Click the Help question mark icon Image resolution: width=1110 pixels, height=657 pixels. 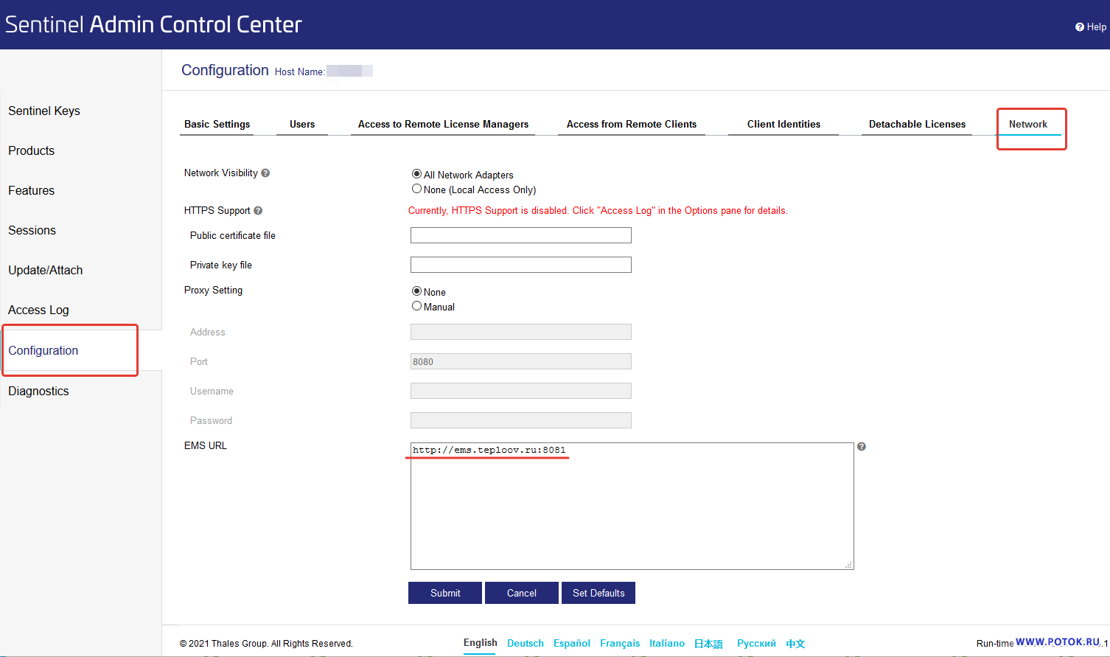(1080, 27)
